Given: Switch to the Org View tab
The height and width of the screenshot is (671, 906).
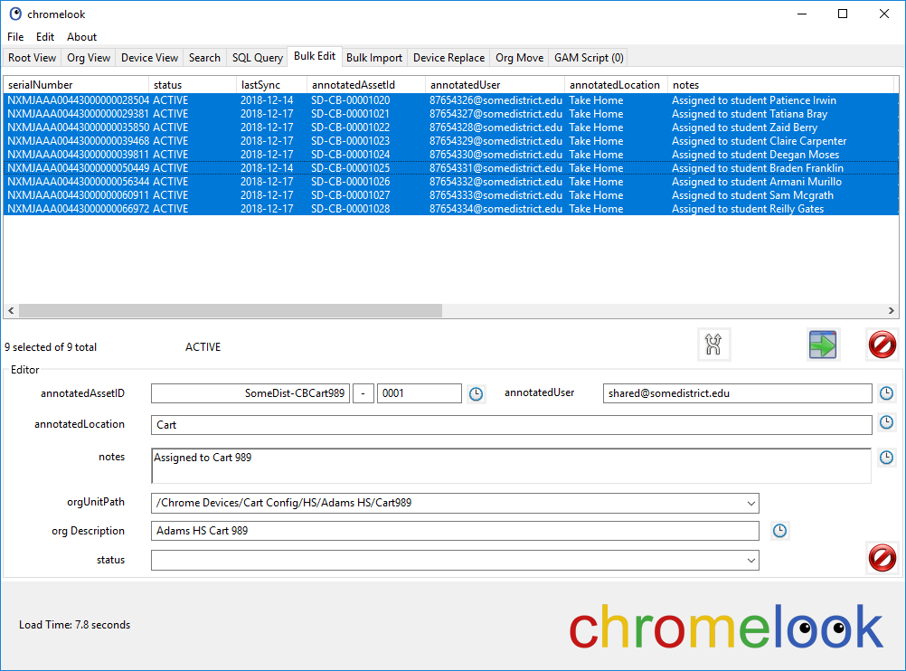Looking at the screenshot, I should (89, 58).
